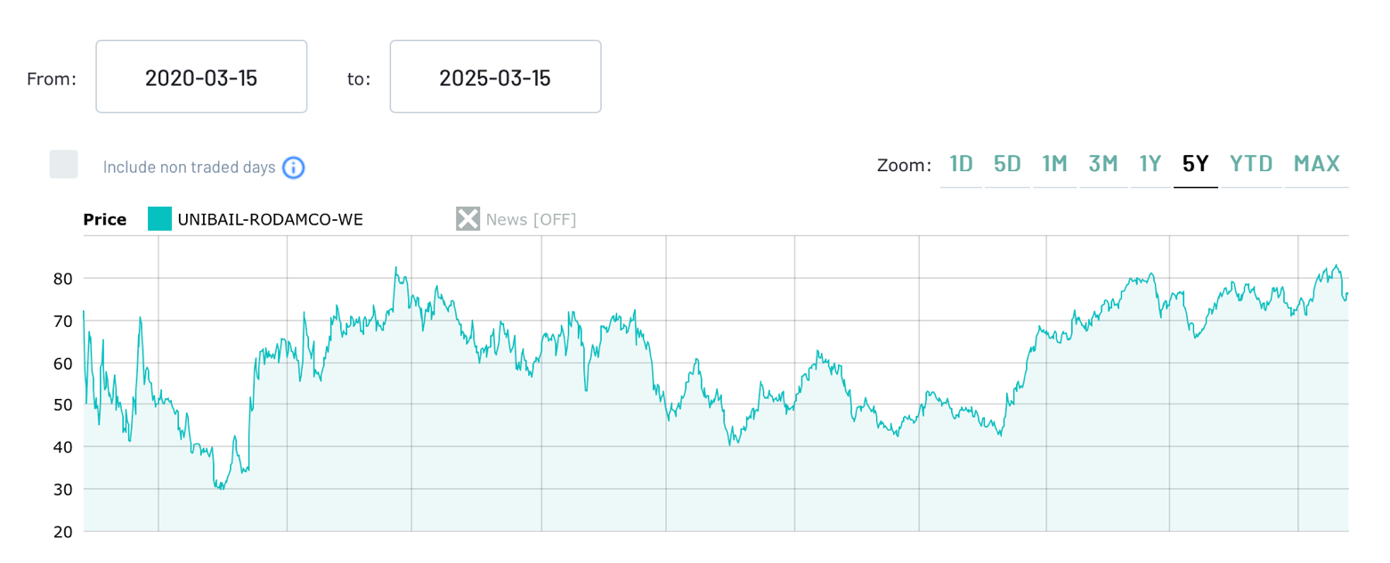Click the Include non traded days label
1390x563 pixels.
point(189,167)
